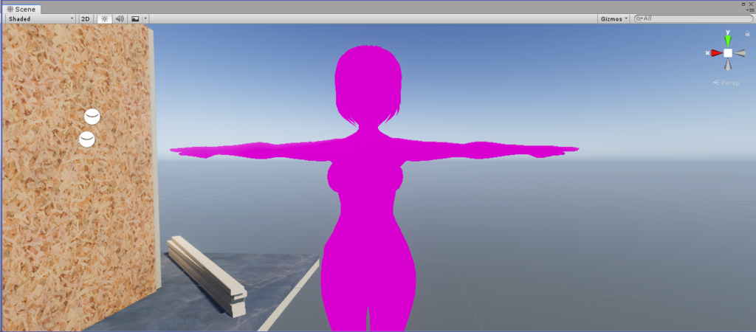This screenshot has height=332, width=756.
Task: Click the gray bottom axis cone
Action: point(728,65)
